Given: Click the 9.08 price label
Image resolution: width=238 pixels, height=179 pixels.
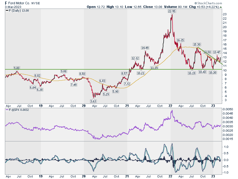Looking at the screenshot, I should [64, 71].
